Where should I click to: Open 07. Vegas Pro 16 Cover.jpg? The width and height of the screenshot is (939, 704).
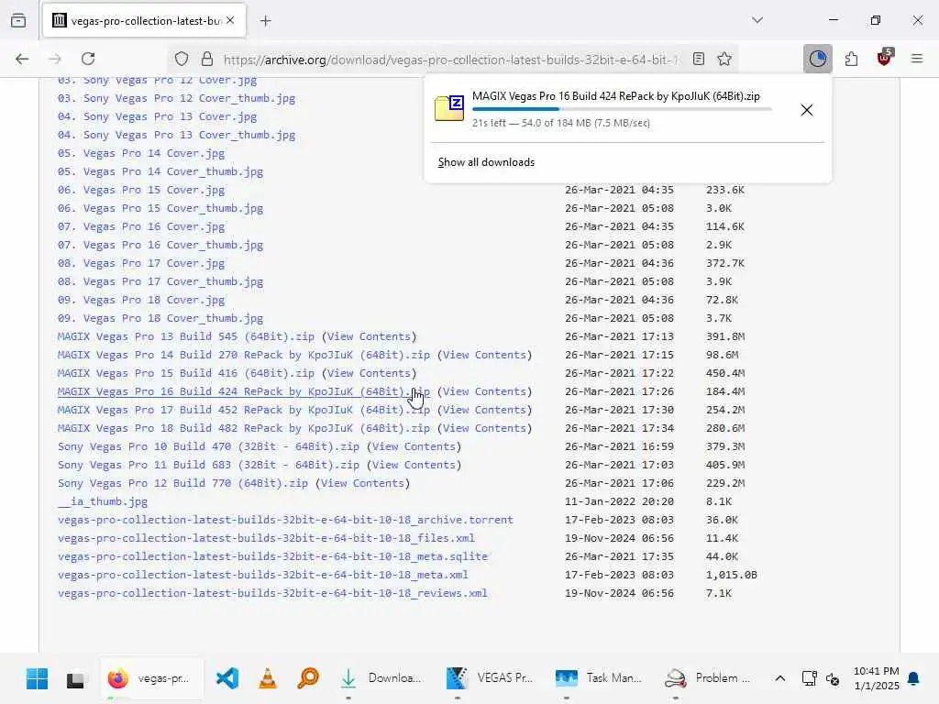point(141,226)
